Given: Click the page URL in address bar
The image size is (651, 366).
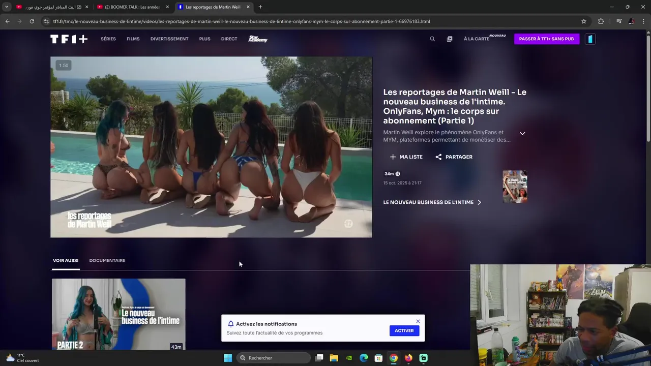Looking at the screenshot, I should (242, 21).
